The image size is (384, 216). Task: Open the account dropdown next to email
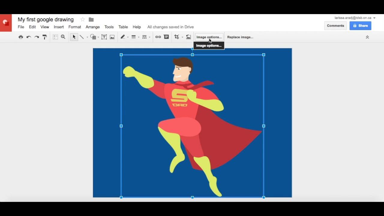click(374, 18)
